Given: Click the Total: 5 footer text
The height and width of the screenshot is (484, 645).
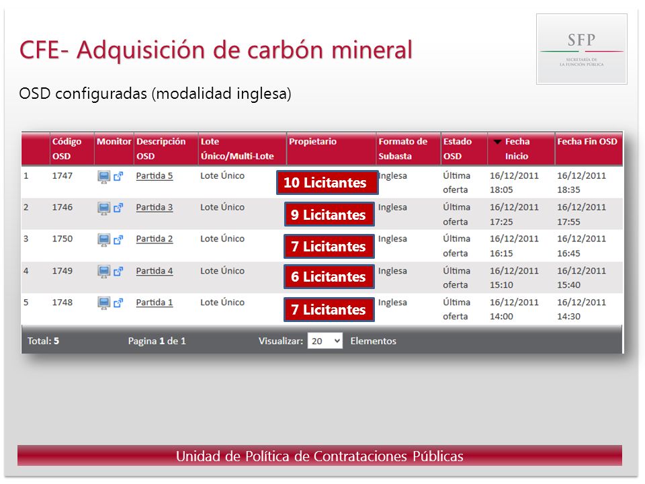Looking at the screenshot, I should pyautogui.click(x=43, y=341).
